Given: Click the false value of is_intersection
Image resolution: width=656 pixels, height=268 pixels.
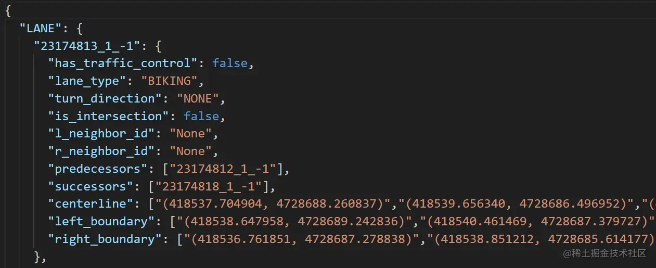Looking at the screenshot, I should click(x=201, y=116).
